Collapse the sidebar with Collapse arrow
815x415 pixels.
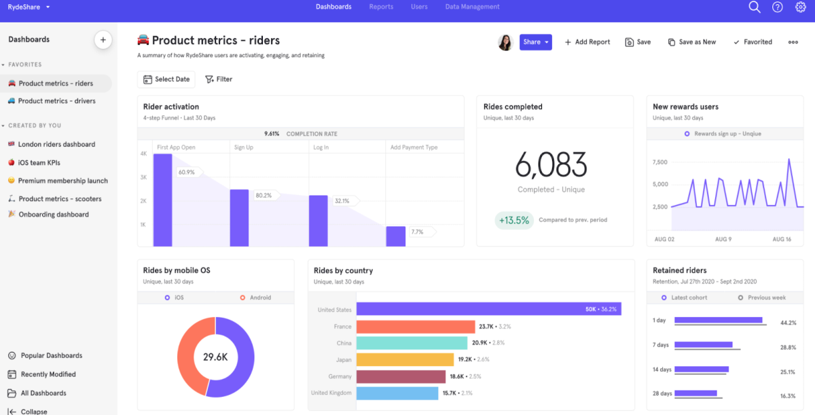27,411
